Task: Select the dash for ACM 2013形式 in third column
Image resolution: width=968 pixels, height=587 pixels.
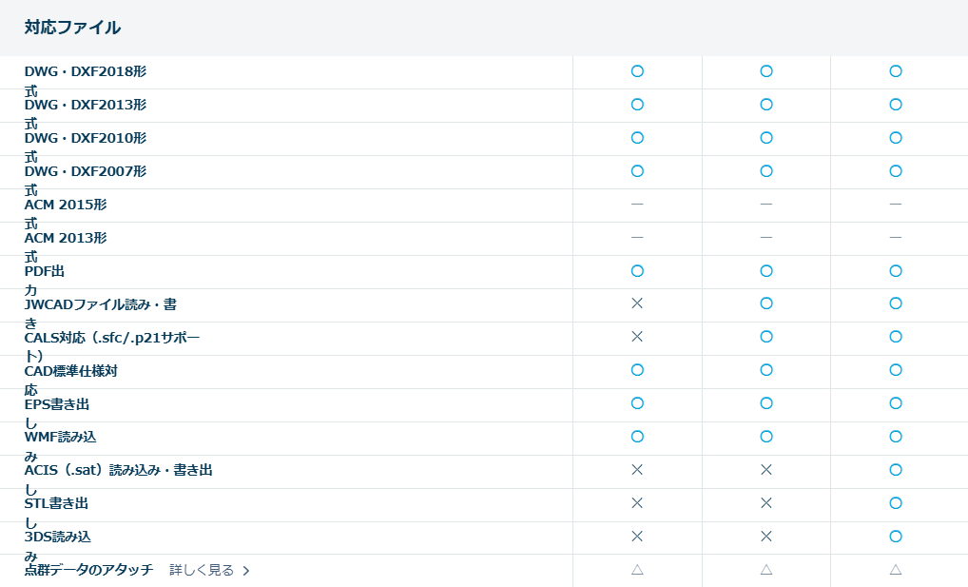Action: pos(895,238)
